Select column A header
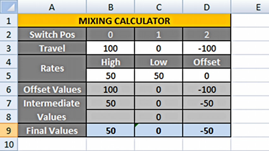This screenshot has height=151, width=269. point(52,7)
